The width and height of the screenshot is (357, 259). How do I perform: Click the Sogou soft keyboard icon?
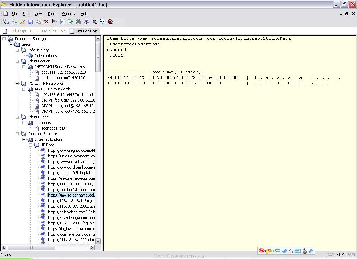pos(297,251)
